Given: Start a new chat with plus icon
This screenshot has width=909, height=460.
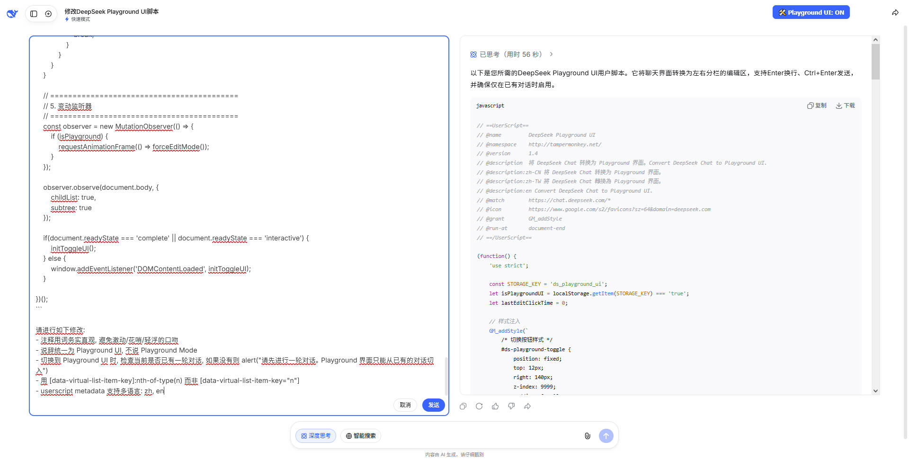Looking at the screenshot, I should [x=48, y=14].
